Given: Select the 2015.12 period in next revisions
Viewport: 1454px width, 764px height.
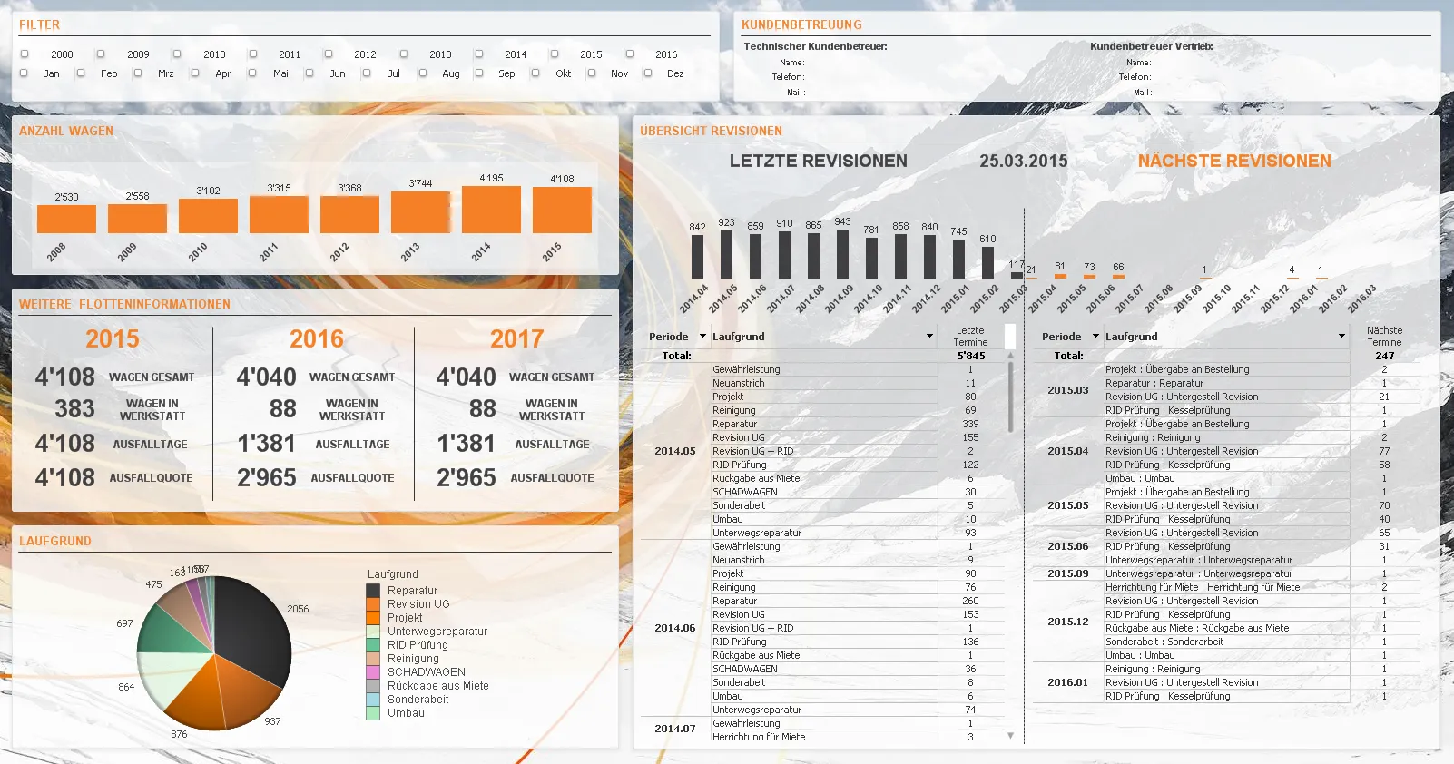Looking at the screenshot, I should [x=1068, y=622].
